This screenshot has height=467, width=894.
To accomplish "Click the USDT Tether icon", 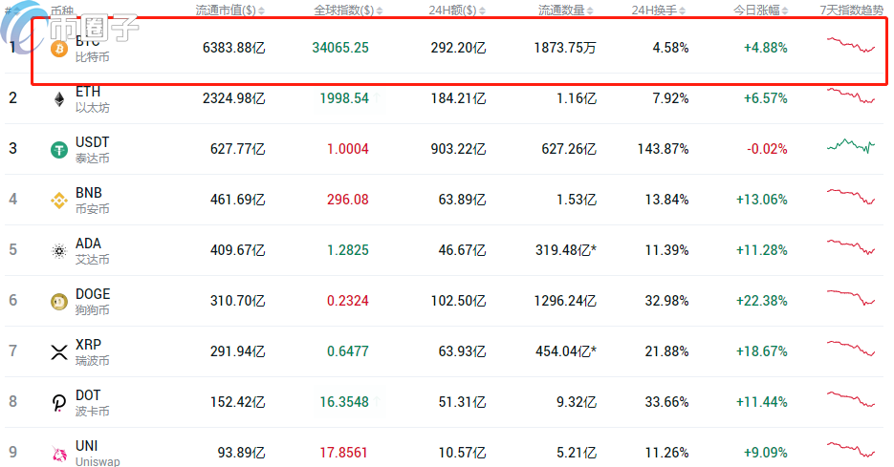I will 58,150.
